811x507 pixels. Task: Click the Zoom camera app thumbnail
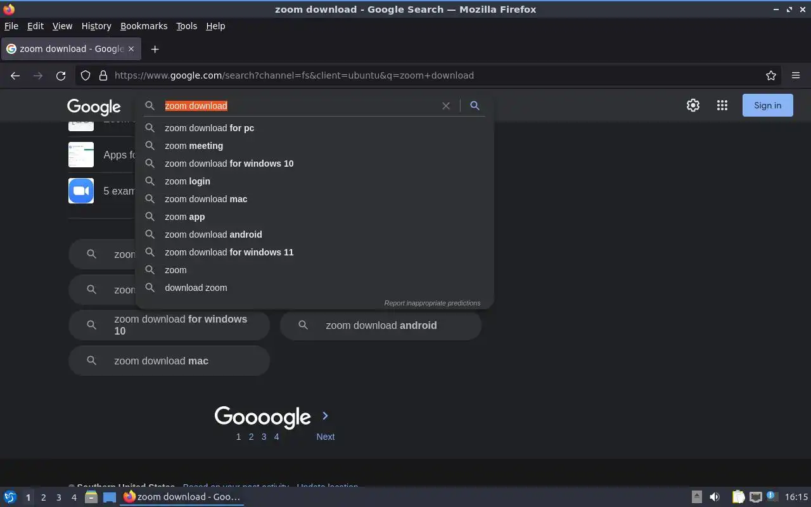[x=81, y=191]
